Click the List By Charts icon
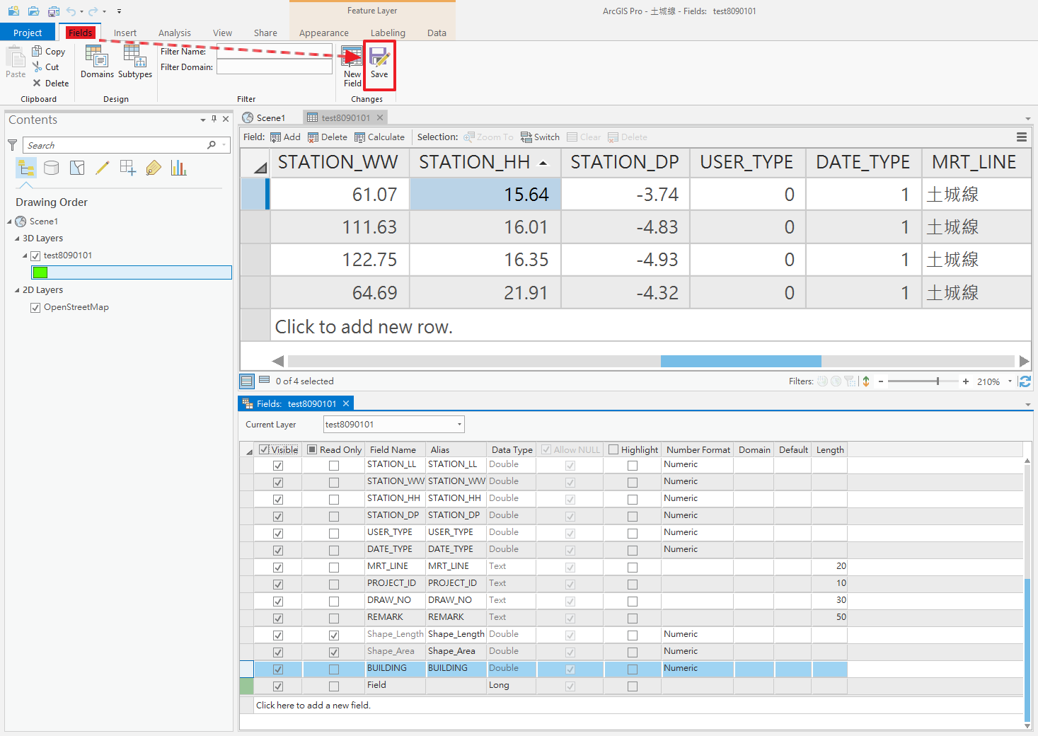This screenshot has width=1038, height=736. coord(179,168)
